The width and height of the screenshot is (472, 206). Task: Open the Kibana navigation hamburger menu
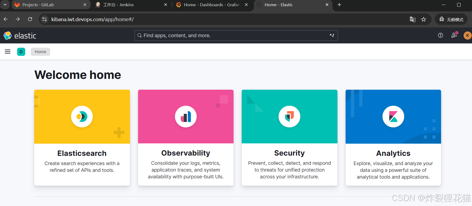pos(8,51)
